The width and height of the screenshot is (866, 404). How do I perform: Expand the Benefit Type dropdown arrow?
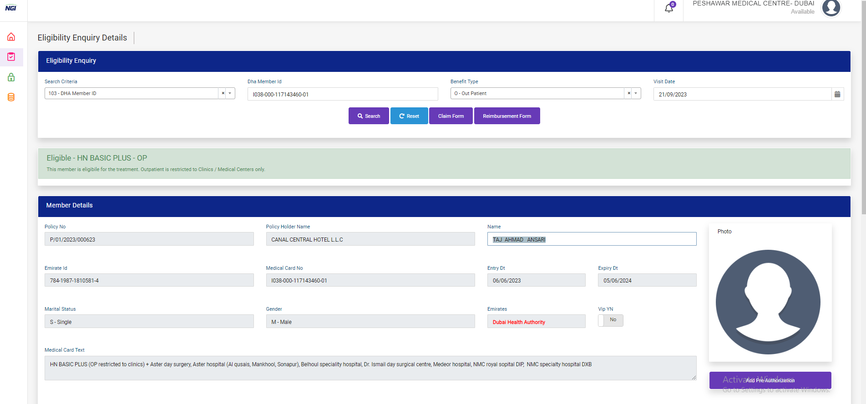(x=636, y=93)
